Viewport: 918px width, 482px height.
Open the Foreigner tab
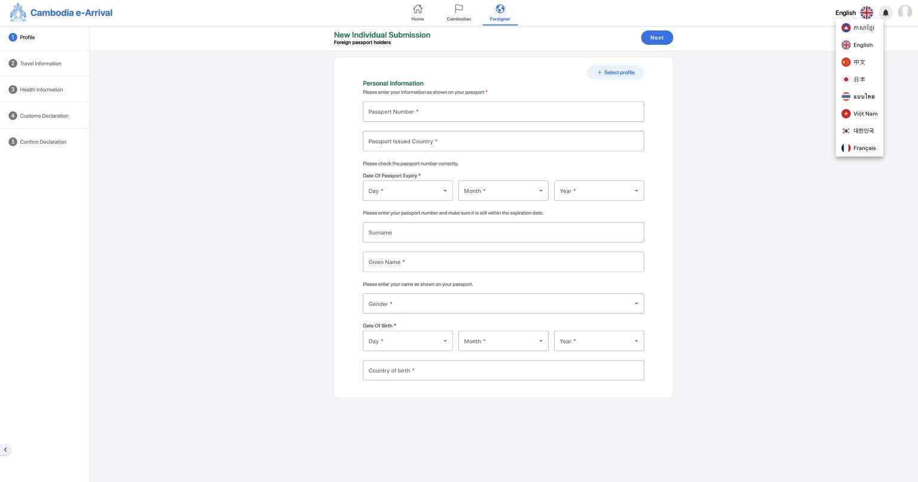[x=500, y=13]
